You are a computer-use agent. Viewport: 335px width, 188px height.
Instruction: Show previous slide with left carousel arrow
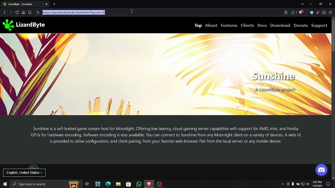point(25,74)
